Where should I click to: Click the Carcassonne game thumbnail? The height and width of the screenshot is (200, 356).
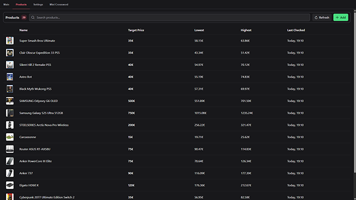coord(10,137)
